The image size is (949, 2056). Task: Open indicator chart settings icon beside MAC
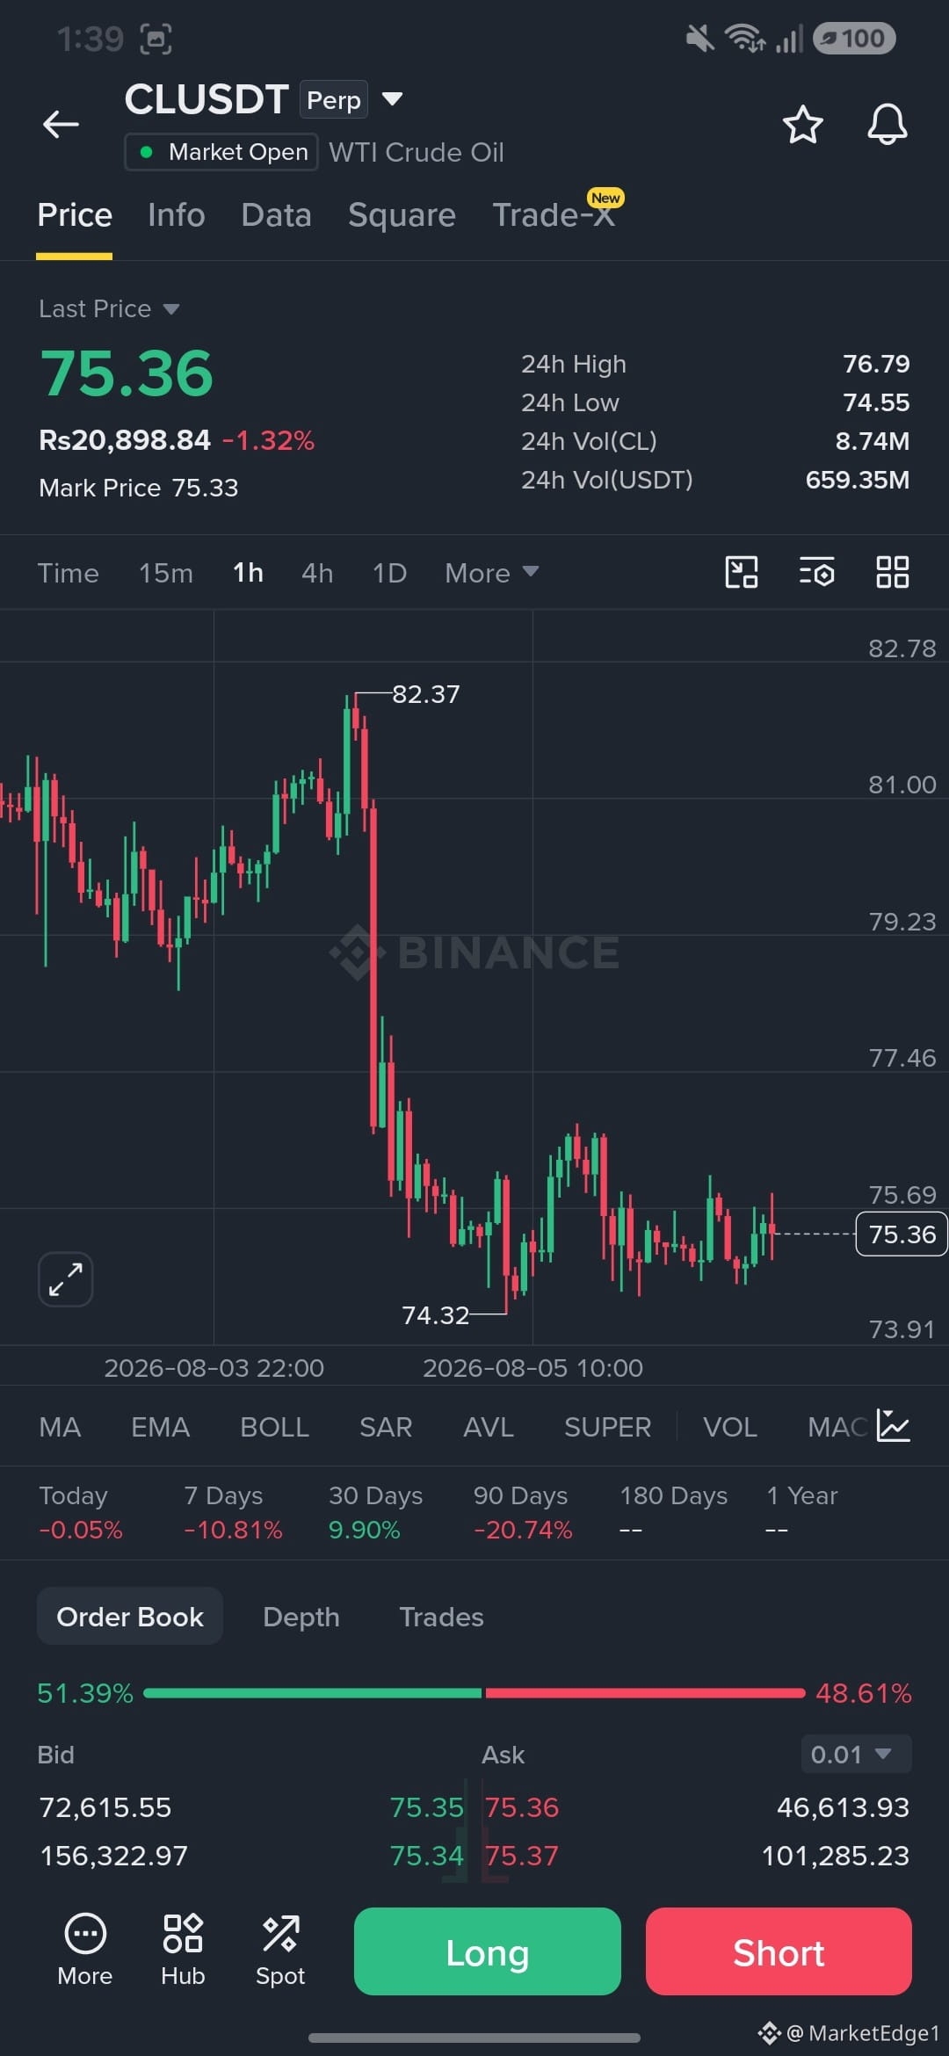pos(894,1426)
